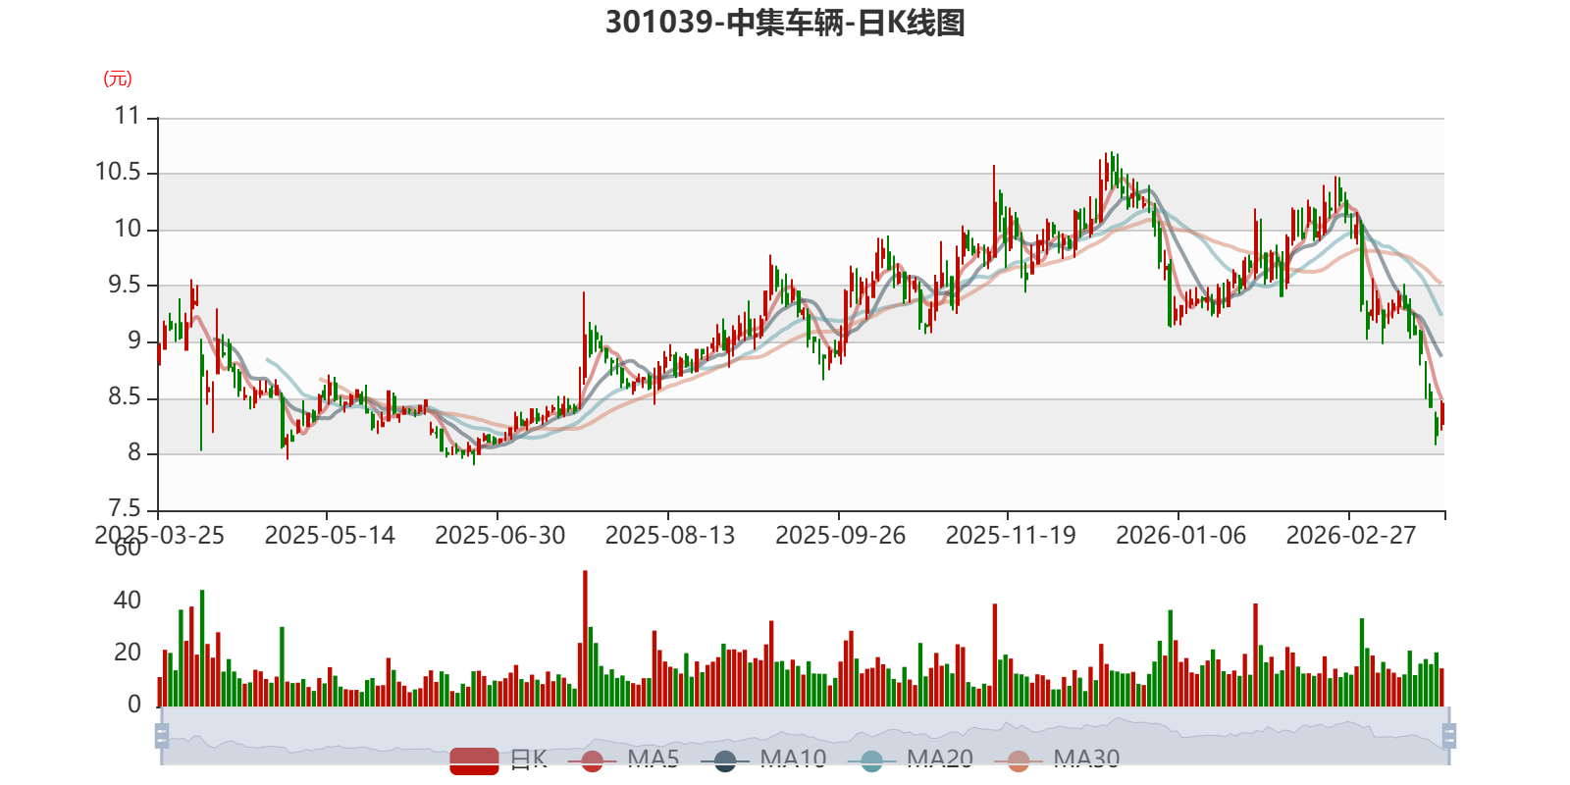
Task: Click the 2025-06-30 date axis label
Action: [x=499, y=536]
